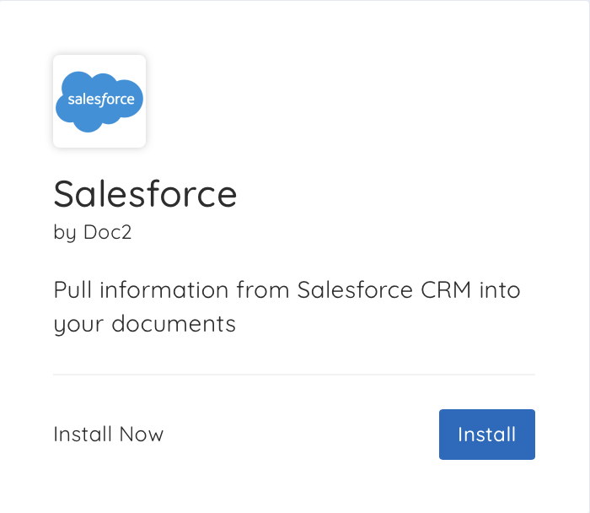590x513 pixels.
Task: Select the white logo tile thumbnail
Action: point(99,101)
